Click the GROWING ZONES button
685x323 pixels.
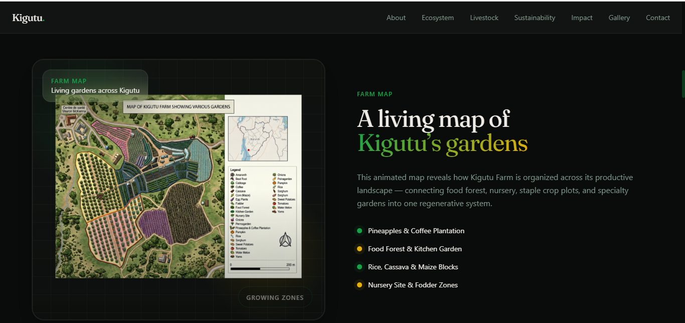[275, 297]
